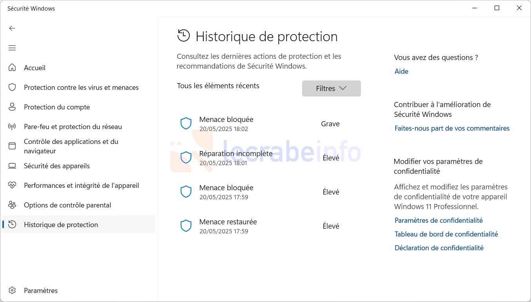Expand the Filtres dropdown
The image size is (531, 302).
pos(331,88)
